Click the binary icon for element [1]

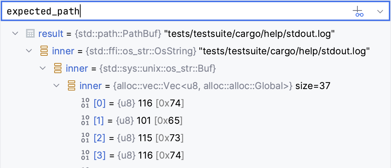[85, 121]
